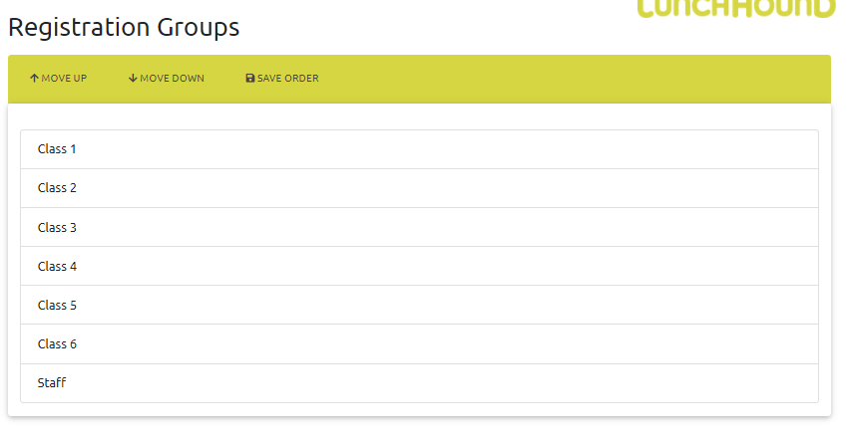Click white card padding below the Staff row

point(419,409)
